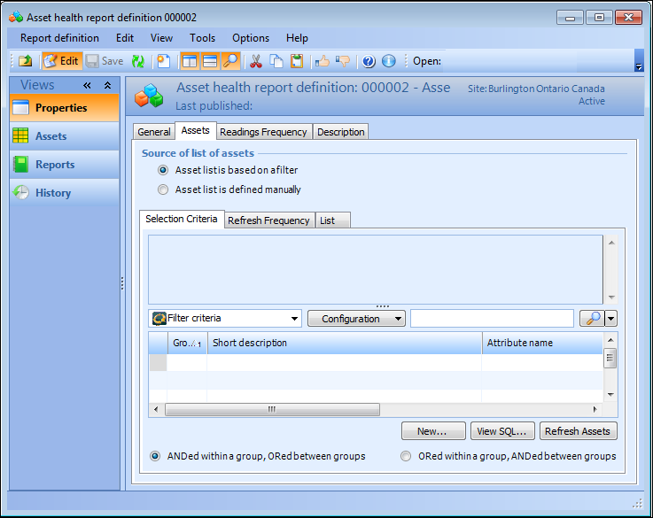The height and width of the screenshot is (518, 653).
Task: Click the paste clipboard icon in toolbar
Action: click(x=298, y=61)
